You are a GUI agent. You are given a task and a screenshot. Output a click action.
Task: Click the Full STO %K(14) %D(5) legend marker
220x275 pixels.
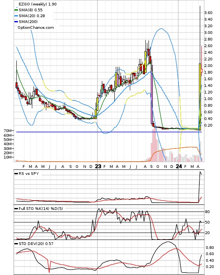[16, 209]
